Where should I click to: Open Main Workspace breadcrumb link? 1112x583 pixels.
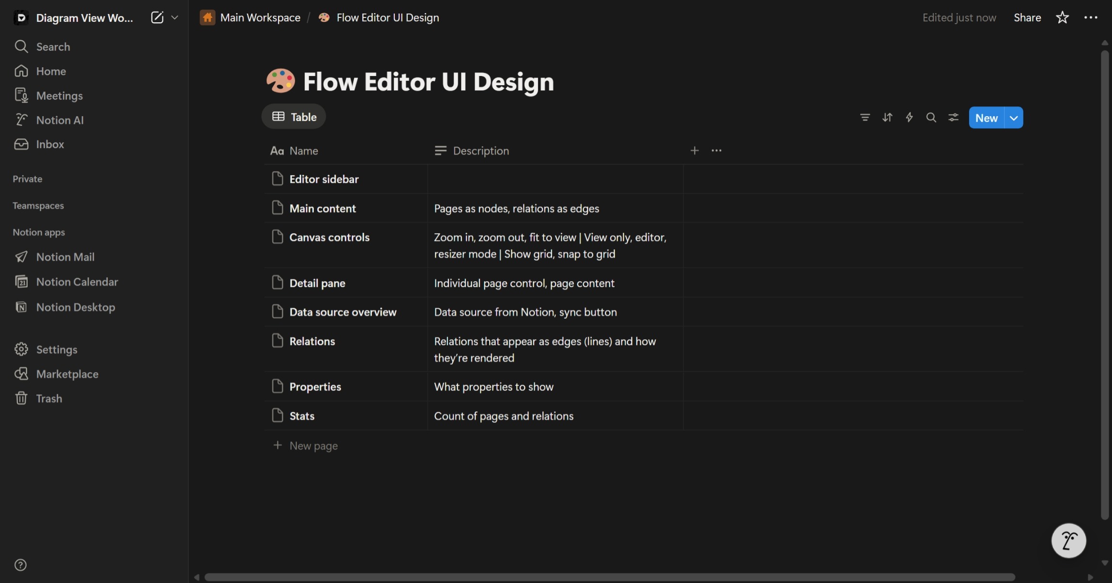tap(260, 17)
